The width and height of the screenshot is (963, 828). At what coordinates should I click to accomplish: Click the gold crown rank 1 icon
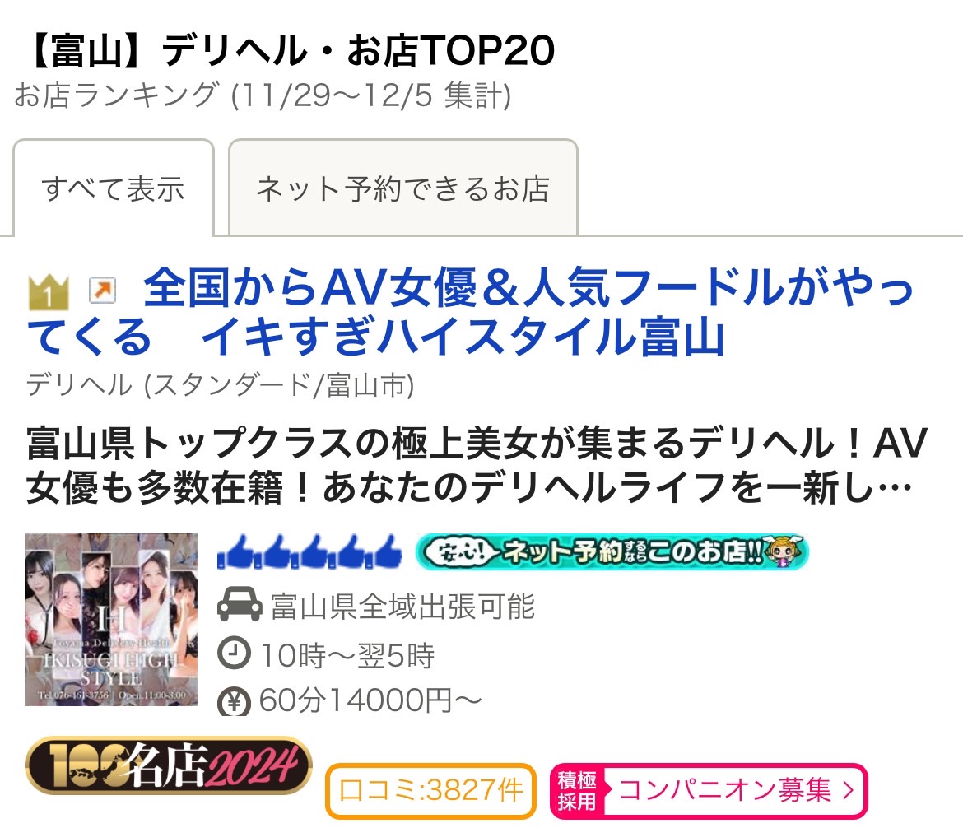(x=49, y=292)
